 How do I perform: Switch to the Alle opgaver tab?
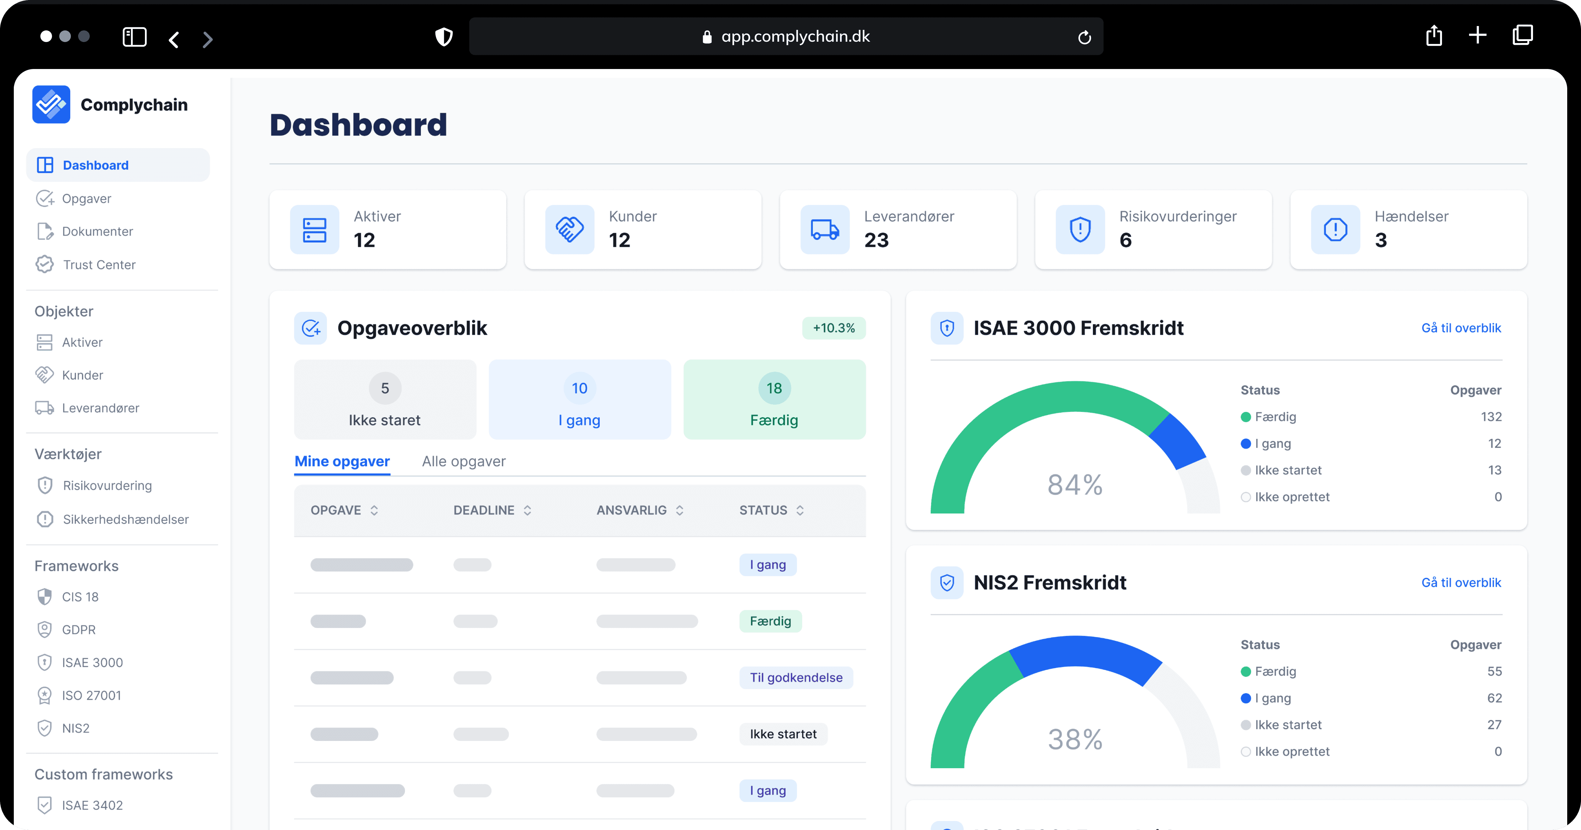464,462
